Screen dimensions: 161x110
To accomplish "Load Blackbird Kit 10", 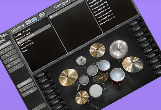I will click(x=108, y=20).
